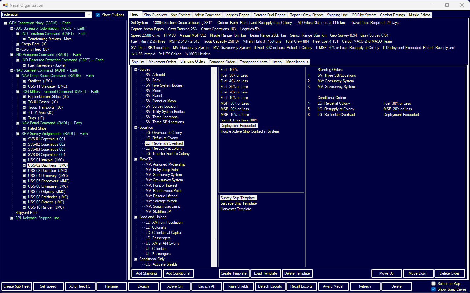Click the Auto Fleet FC button
The width and height of the screenshot is (470, 293).
(x=80, y=286)
